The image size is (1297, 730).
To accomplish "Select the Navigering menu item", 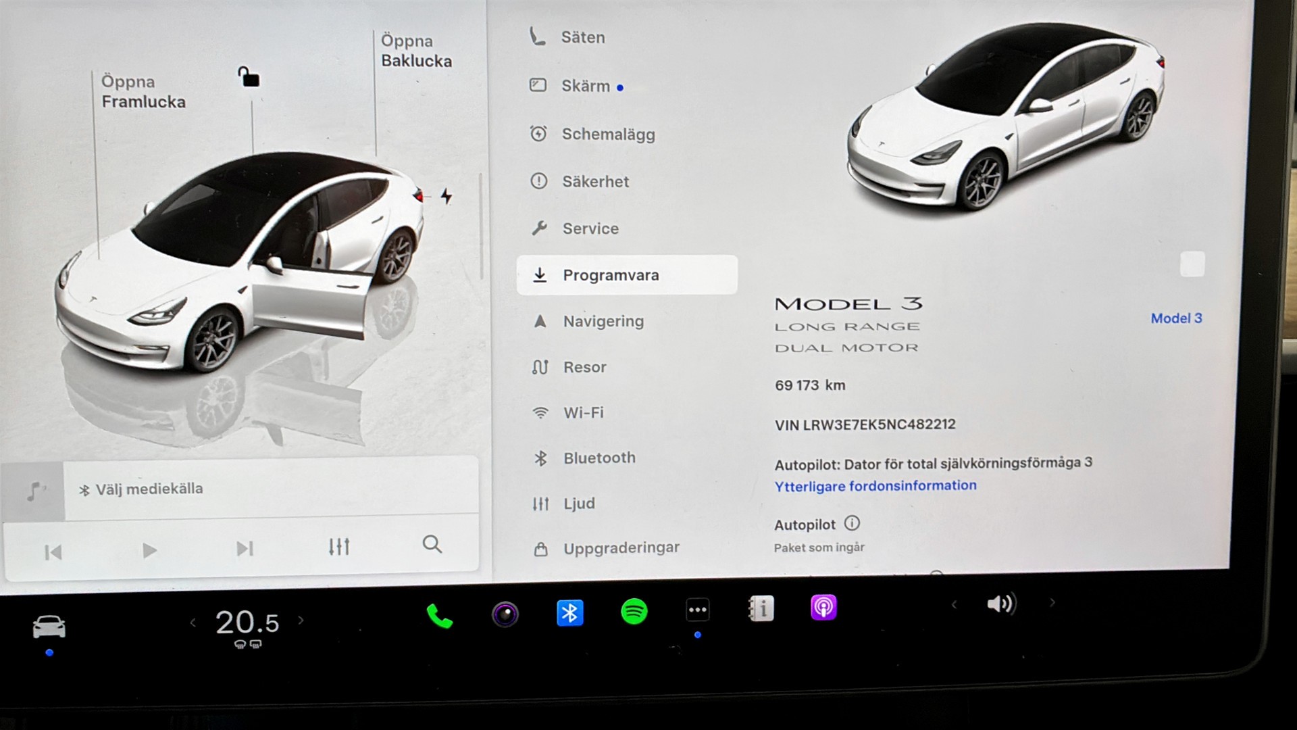I will (x=603, y=322).
